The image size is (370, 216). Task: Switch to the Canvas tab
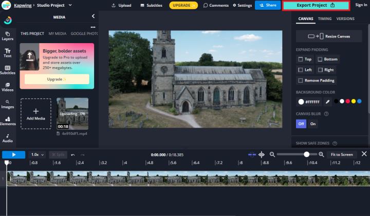[x=306, y=18]
